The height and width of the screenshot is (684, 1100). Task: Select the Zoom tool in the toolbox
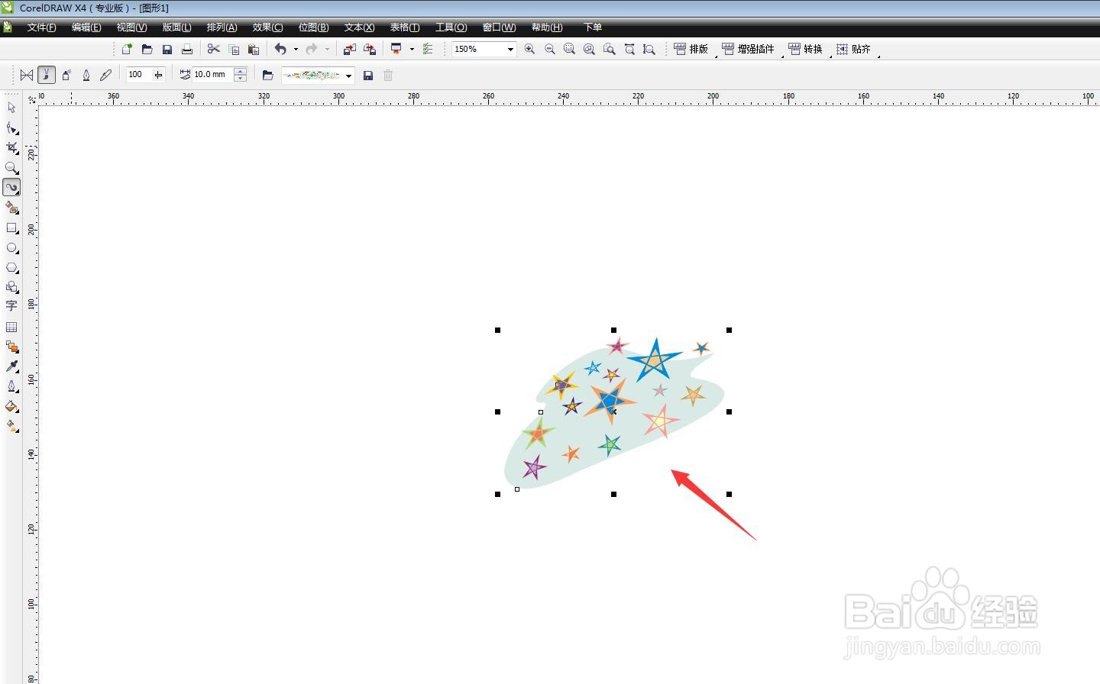(x=11, y=167)
